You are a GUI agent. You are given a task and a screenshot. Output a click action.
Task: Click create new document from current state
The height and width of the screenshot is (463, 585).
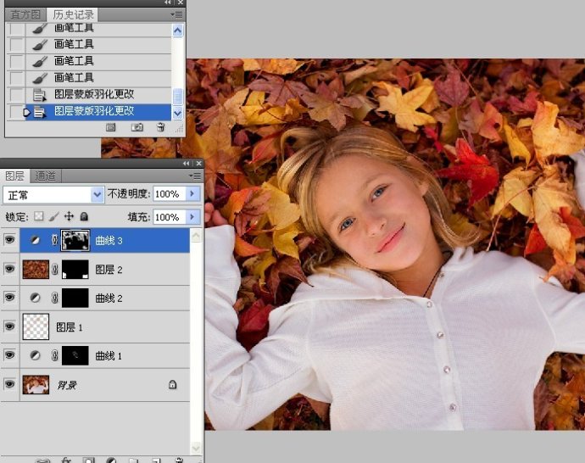(111, 127)
